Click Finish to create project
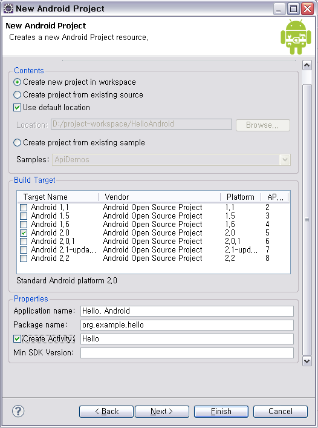The width and height of the screenshot is (318, 428). tap(221, 411)
